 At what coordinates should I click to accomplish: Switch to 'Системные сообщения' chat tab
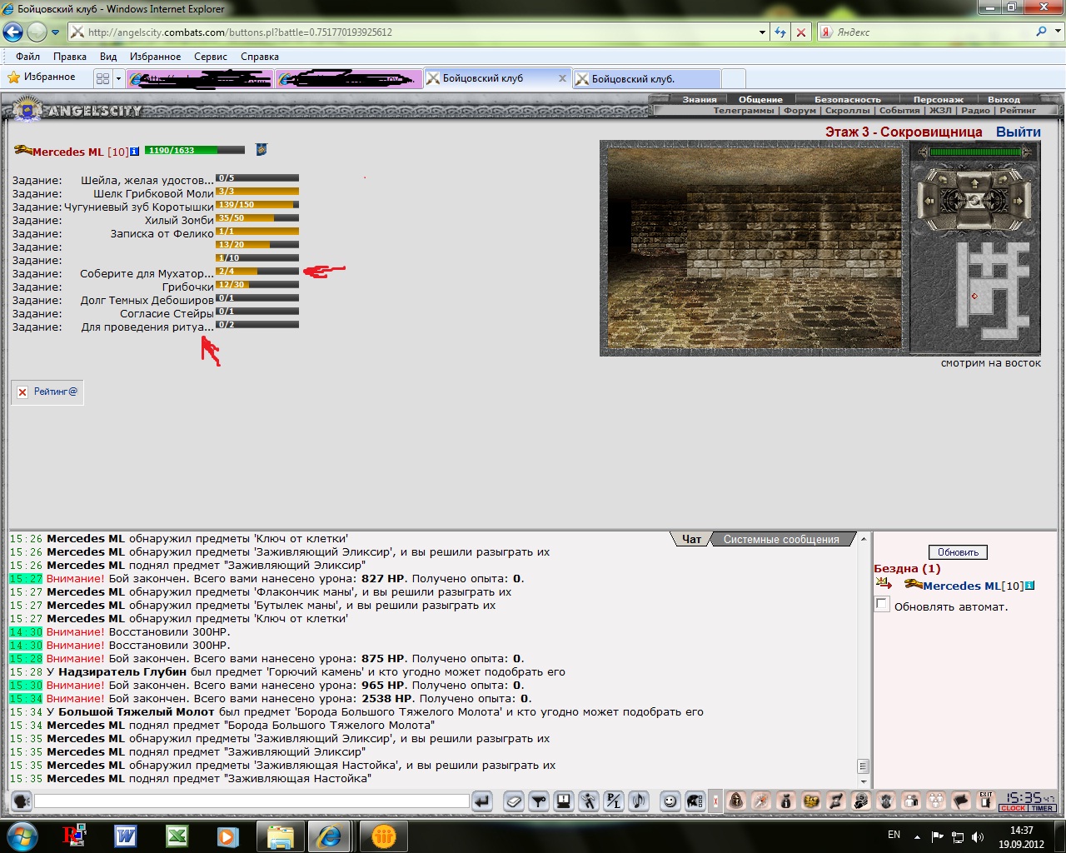[x=781, y=539]
